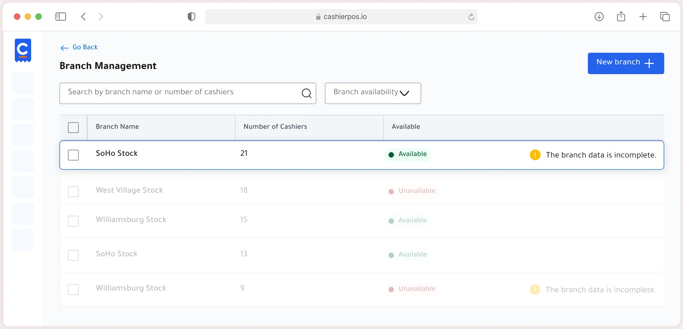The height and width of the screenshot is (329, 683).
Task: Click West Village Stock branch name
Action: point(129,190)
